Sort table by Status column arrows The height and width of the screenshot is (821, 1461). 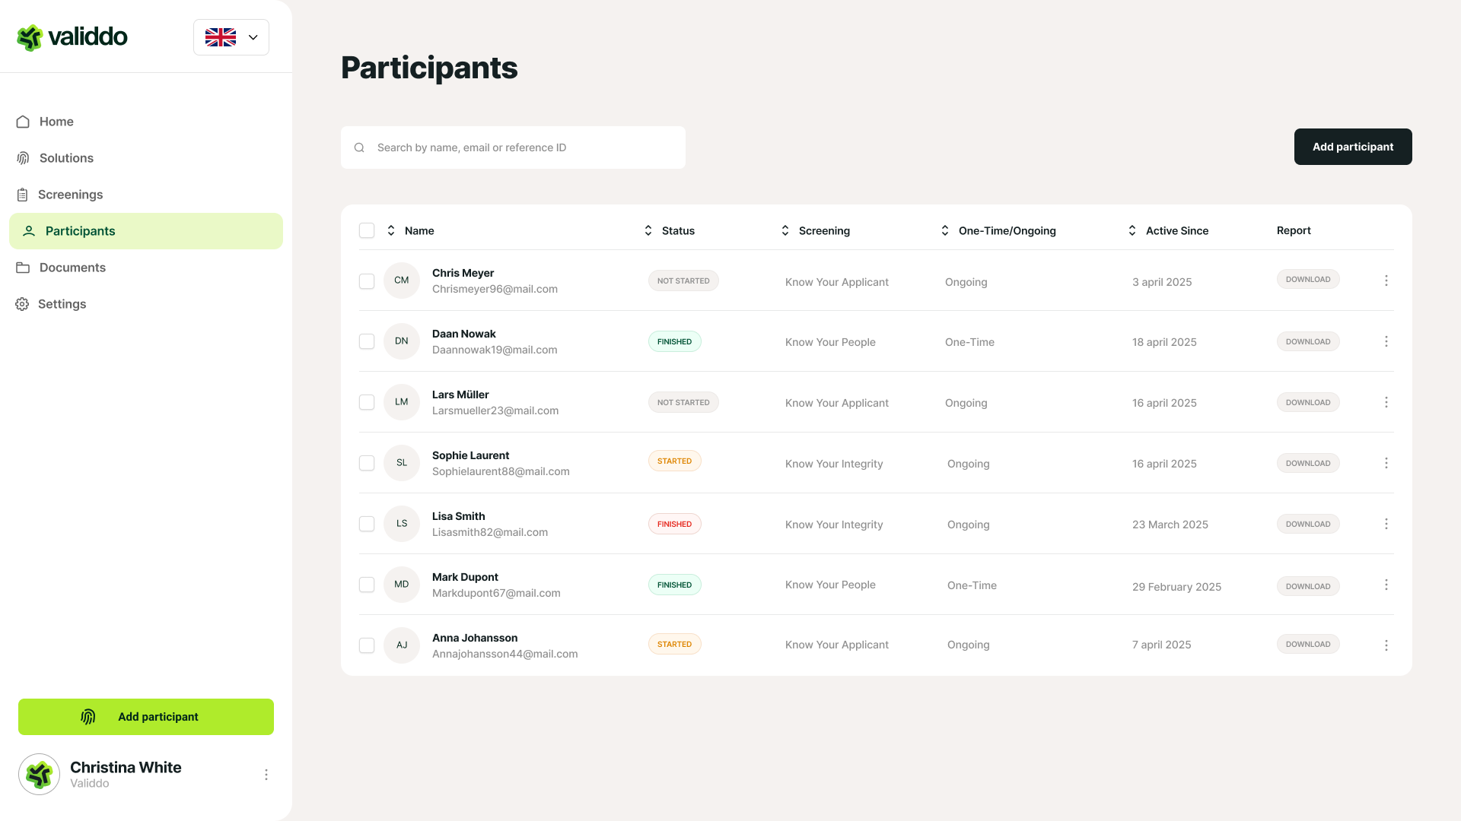tap(648, 230)
